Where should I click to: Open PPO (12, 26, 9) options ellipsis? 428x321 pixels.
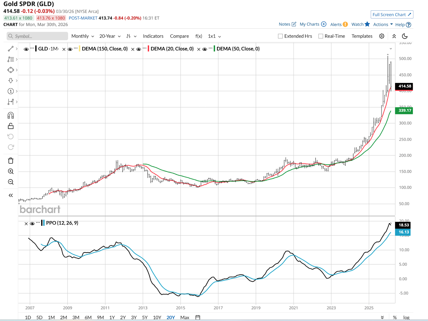point(38,223)
